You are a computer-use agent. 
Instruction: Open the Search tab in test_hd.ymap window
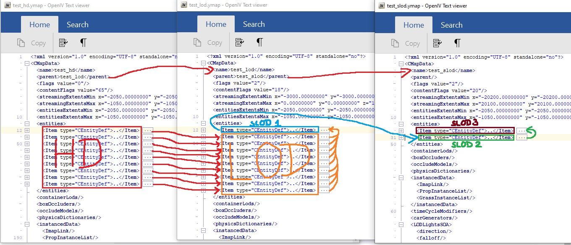click(77, 25)
